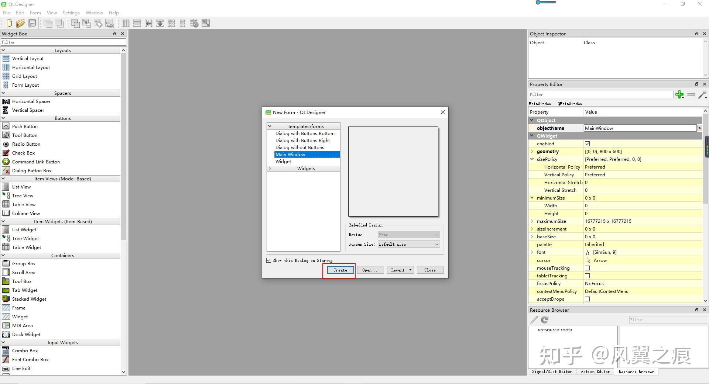Open the Form menu
The height and width of the screenshot is (384, 709).
click(35, 13)
